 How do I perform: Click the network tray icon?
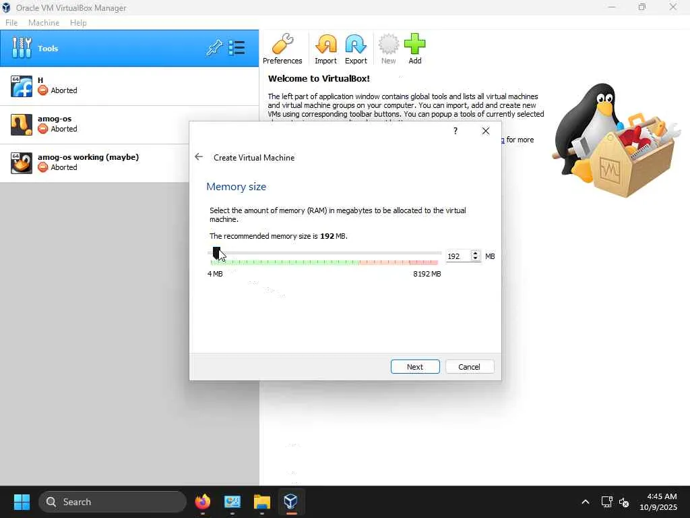(x=607, y=502)
